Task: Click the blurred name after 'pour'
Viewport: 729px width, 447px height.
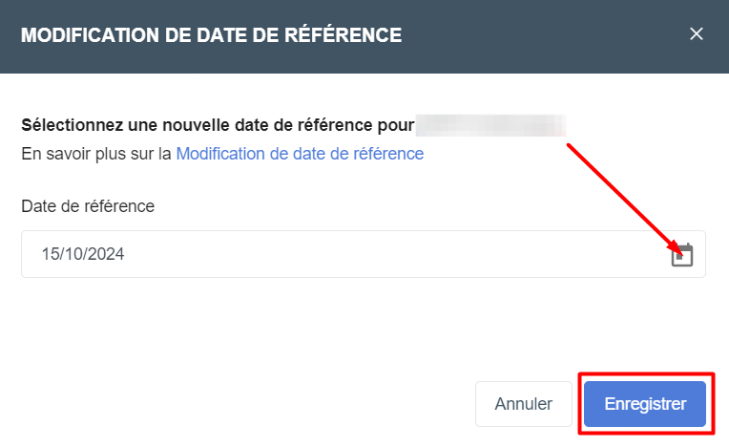Action: pos(490,125)
